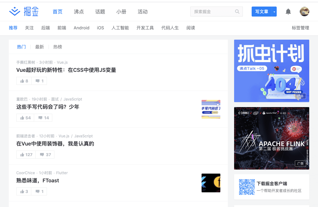Open comments on 熟悉味道，FToast article
The image size is (318, 207).
pyautogui.click(x=39, y=191)
